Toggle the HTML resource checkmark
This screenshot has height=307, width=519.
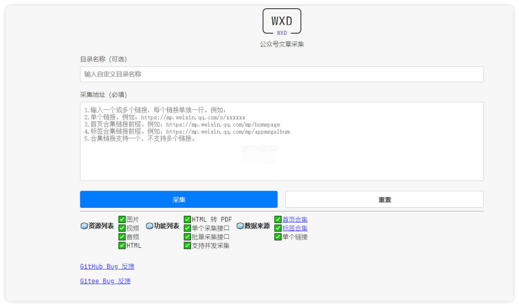pyautogui.click(x=122, y=245)
